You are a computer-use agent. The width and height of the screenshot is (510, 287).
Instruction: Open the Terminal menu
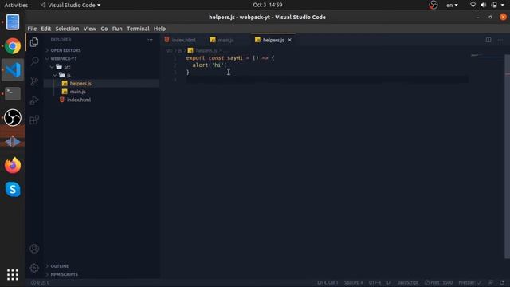(138, 29)
